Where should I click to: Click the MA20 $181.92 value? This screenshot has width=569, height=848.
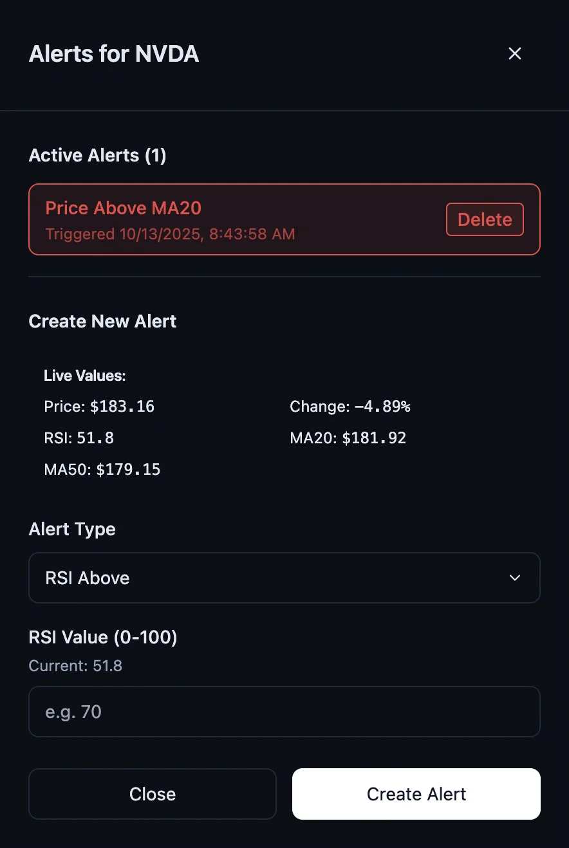[x=373, y=438]
